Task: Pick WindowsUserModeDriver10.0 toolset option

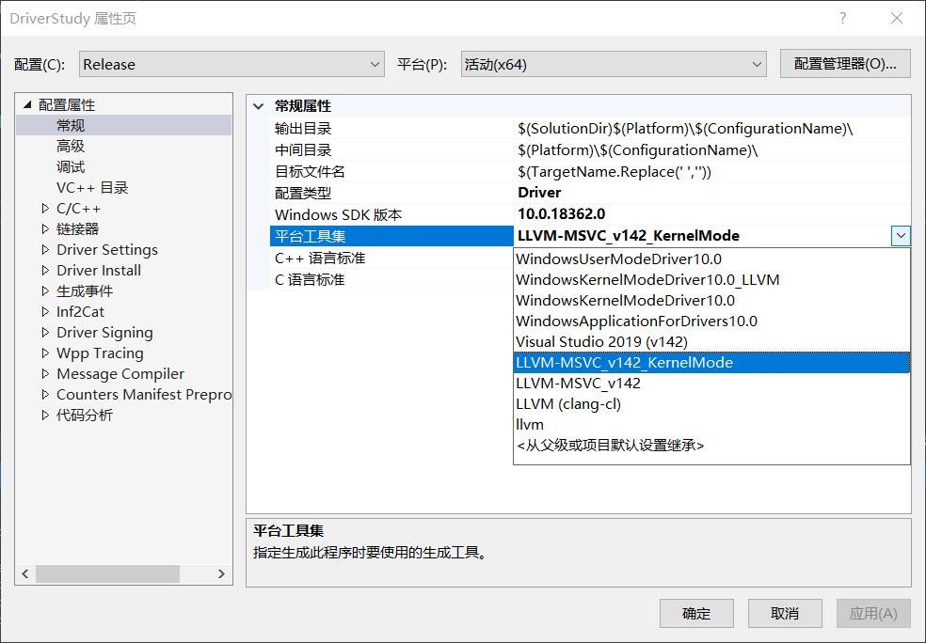Action: [618, 259]
